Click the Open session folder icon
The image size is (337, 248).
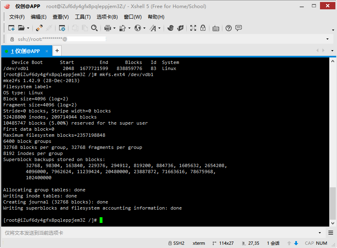click(x=21, y=28)
